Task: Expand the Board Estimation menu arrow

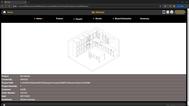Action: 113,19
